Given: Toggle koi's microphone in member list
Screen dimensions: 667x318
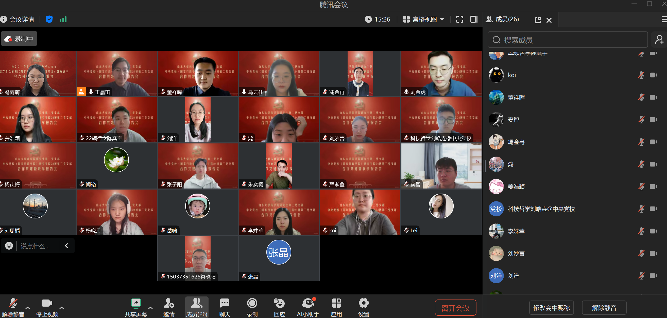Looking at the screenshot, I should coord(641,75).
